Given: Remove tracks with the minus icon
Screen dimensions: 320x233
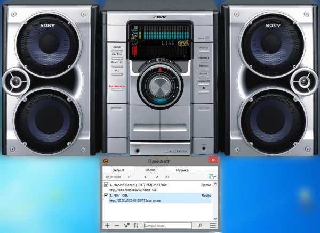Looking at the screenshot, I should [x=117, y=225].
